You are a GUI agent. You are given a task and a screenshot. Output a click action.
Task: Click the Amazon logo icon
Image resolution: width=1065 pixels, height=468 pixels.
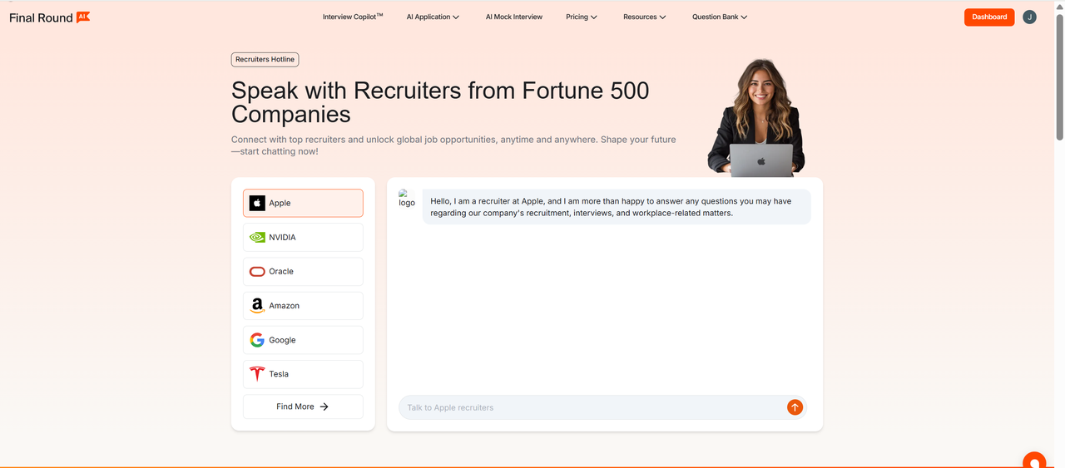click(257, 306)
